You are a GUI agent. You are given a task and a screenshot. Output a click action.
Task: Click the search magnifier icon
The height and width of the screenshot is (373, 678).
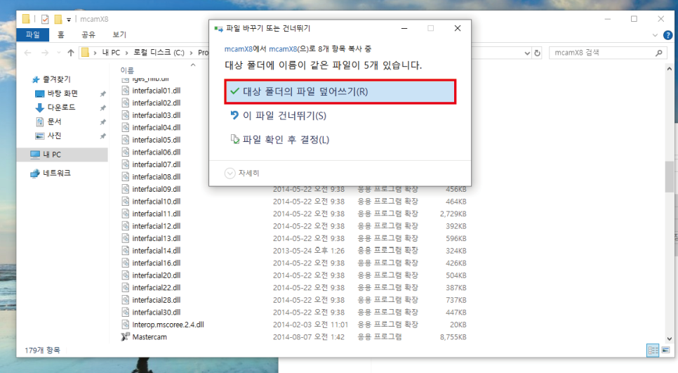click(x=658, y=53)
